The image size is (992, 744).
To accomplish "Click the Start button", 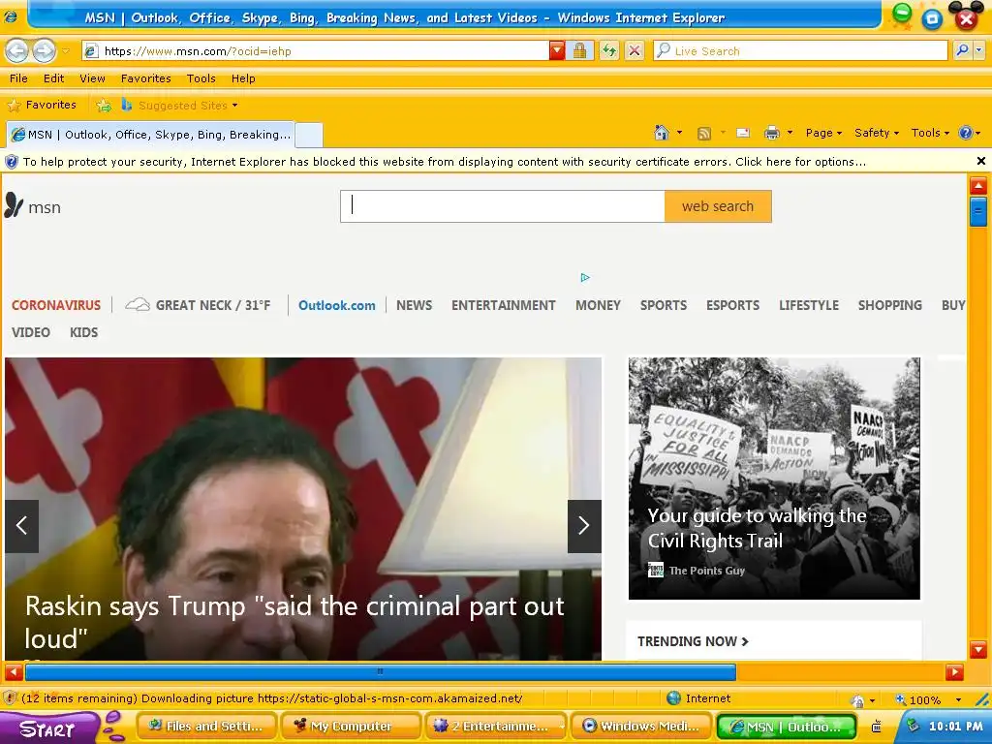I will [48, 728].
